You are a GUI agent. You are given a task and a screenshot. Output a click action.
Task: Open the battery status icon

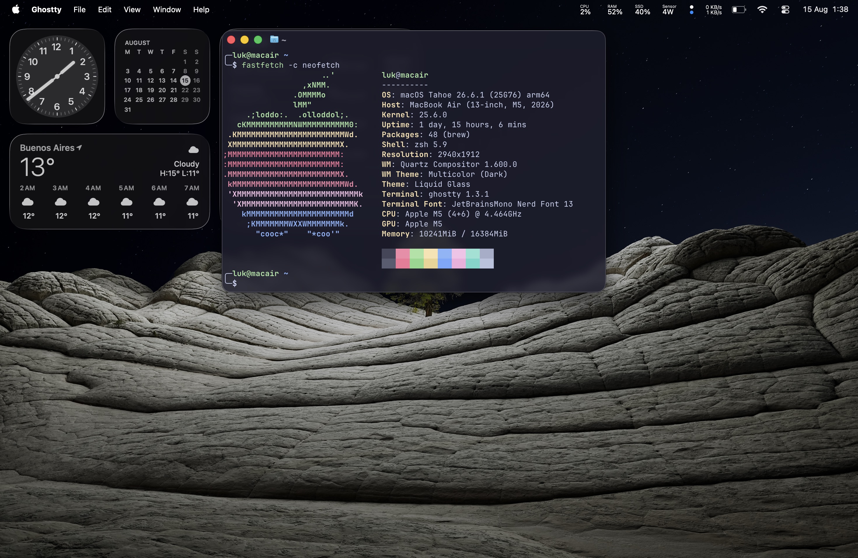click(x=739, y=10)
